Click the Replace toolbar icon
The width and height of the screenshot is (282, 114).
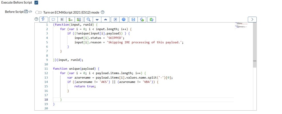[x=70, y=19]
